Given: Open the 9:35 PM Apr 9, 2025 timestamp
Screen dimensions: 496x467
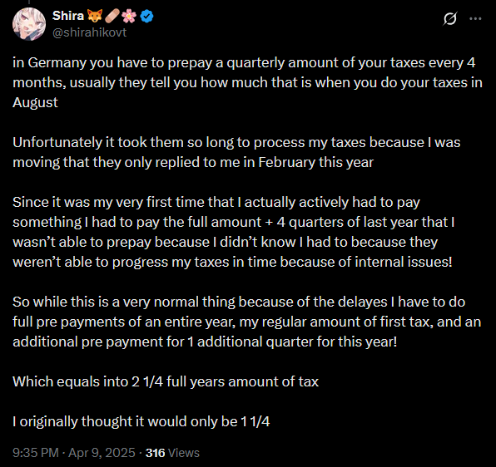Looking at the screenshot, I should pyautogui.click(x=74, y=453).
